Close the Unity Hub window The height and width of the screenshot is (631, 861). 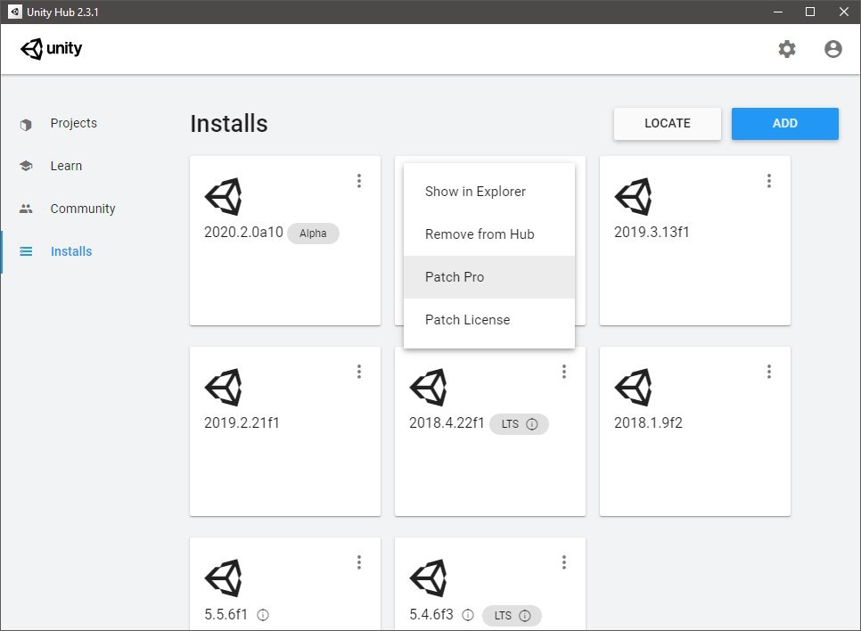(844, 12)
